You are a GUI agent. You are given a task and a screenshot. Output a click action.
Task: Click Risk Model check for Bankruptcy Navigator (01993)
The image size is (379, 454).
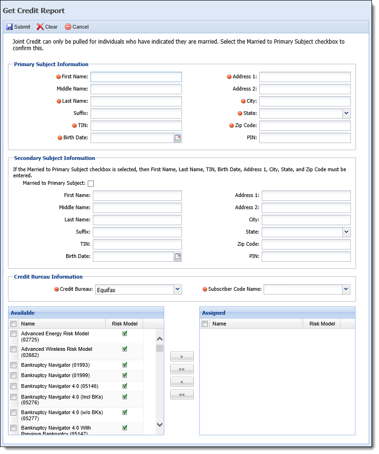pyautogui.click(x=125, y=365)
